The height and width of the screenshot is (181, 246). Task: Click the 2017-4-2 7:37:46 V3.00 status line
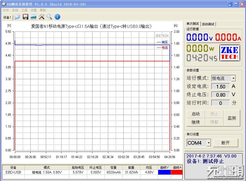click(x=211, y=156)
